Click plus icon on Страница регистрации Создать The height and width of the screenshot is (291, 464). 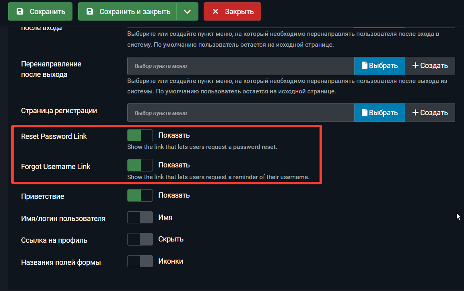(415, 112)
